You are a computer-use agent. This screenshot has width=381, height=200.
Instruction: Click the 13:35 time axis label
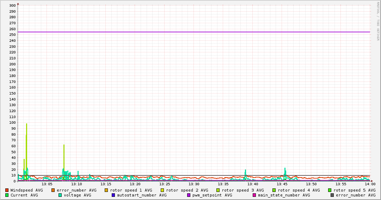(x=223, y=184)
